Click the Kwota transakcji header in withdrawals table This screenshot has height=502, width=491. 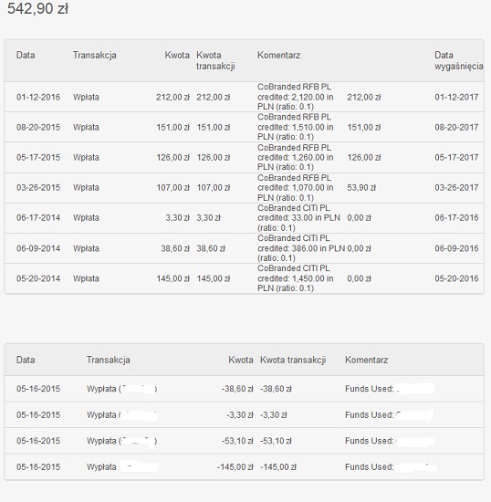(293, 360)
